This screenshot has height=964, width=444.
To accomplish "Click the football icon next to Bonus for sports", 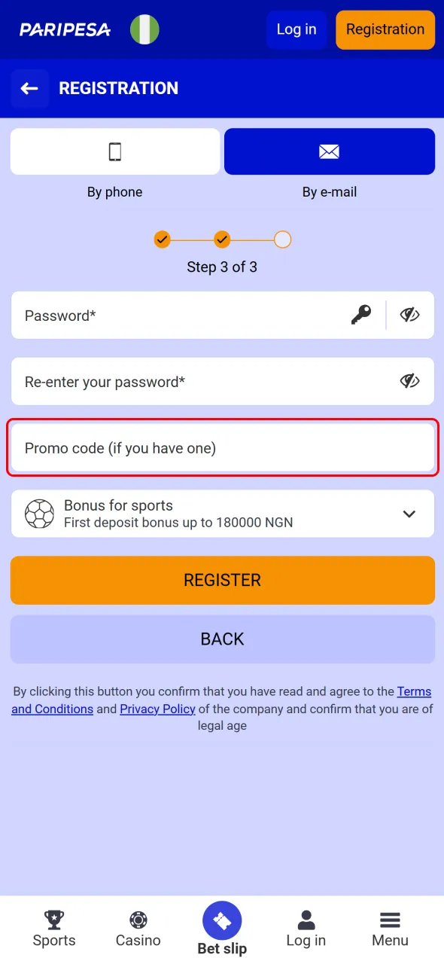I will coord(38,513).
